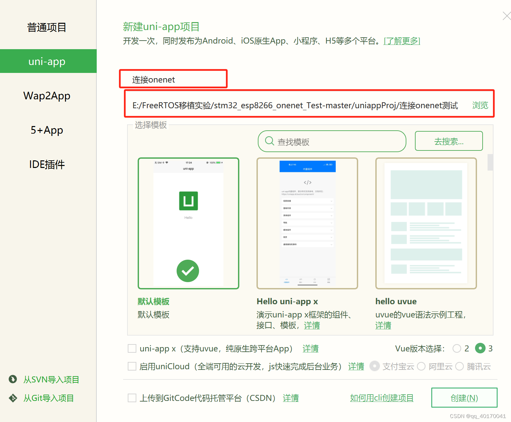Open the 了解更多 link
Viewport: 511px width, 422px height.
tap(402, 41)
